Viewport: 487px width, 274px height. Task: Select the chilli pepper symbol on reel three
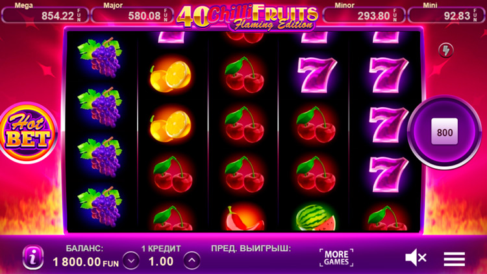click(245, 218)
